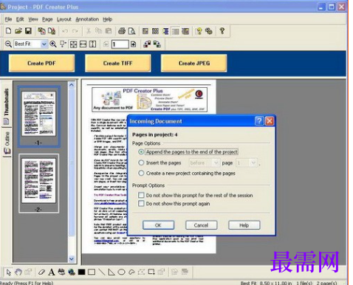Select Append the pages to end option
This screenshot has width=353, height=285.
point(188,152)
